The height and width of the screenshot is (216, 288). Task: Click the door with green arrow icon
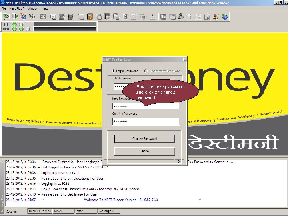[14, 17]
